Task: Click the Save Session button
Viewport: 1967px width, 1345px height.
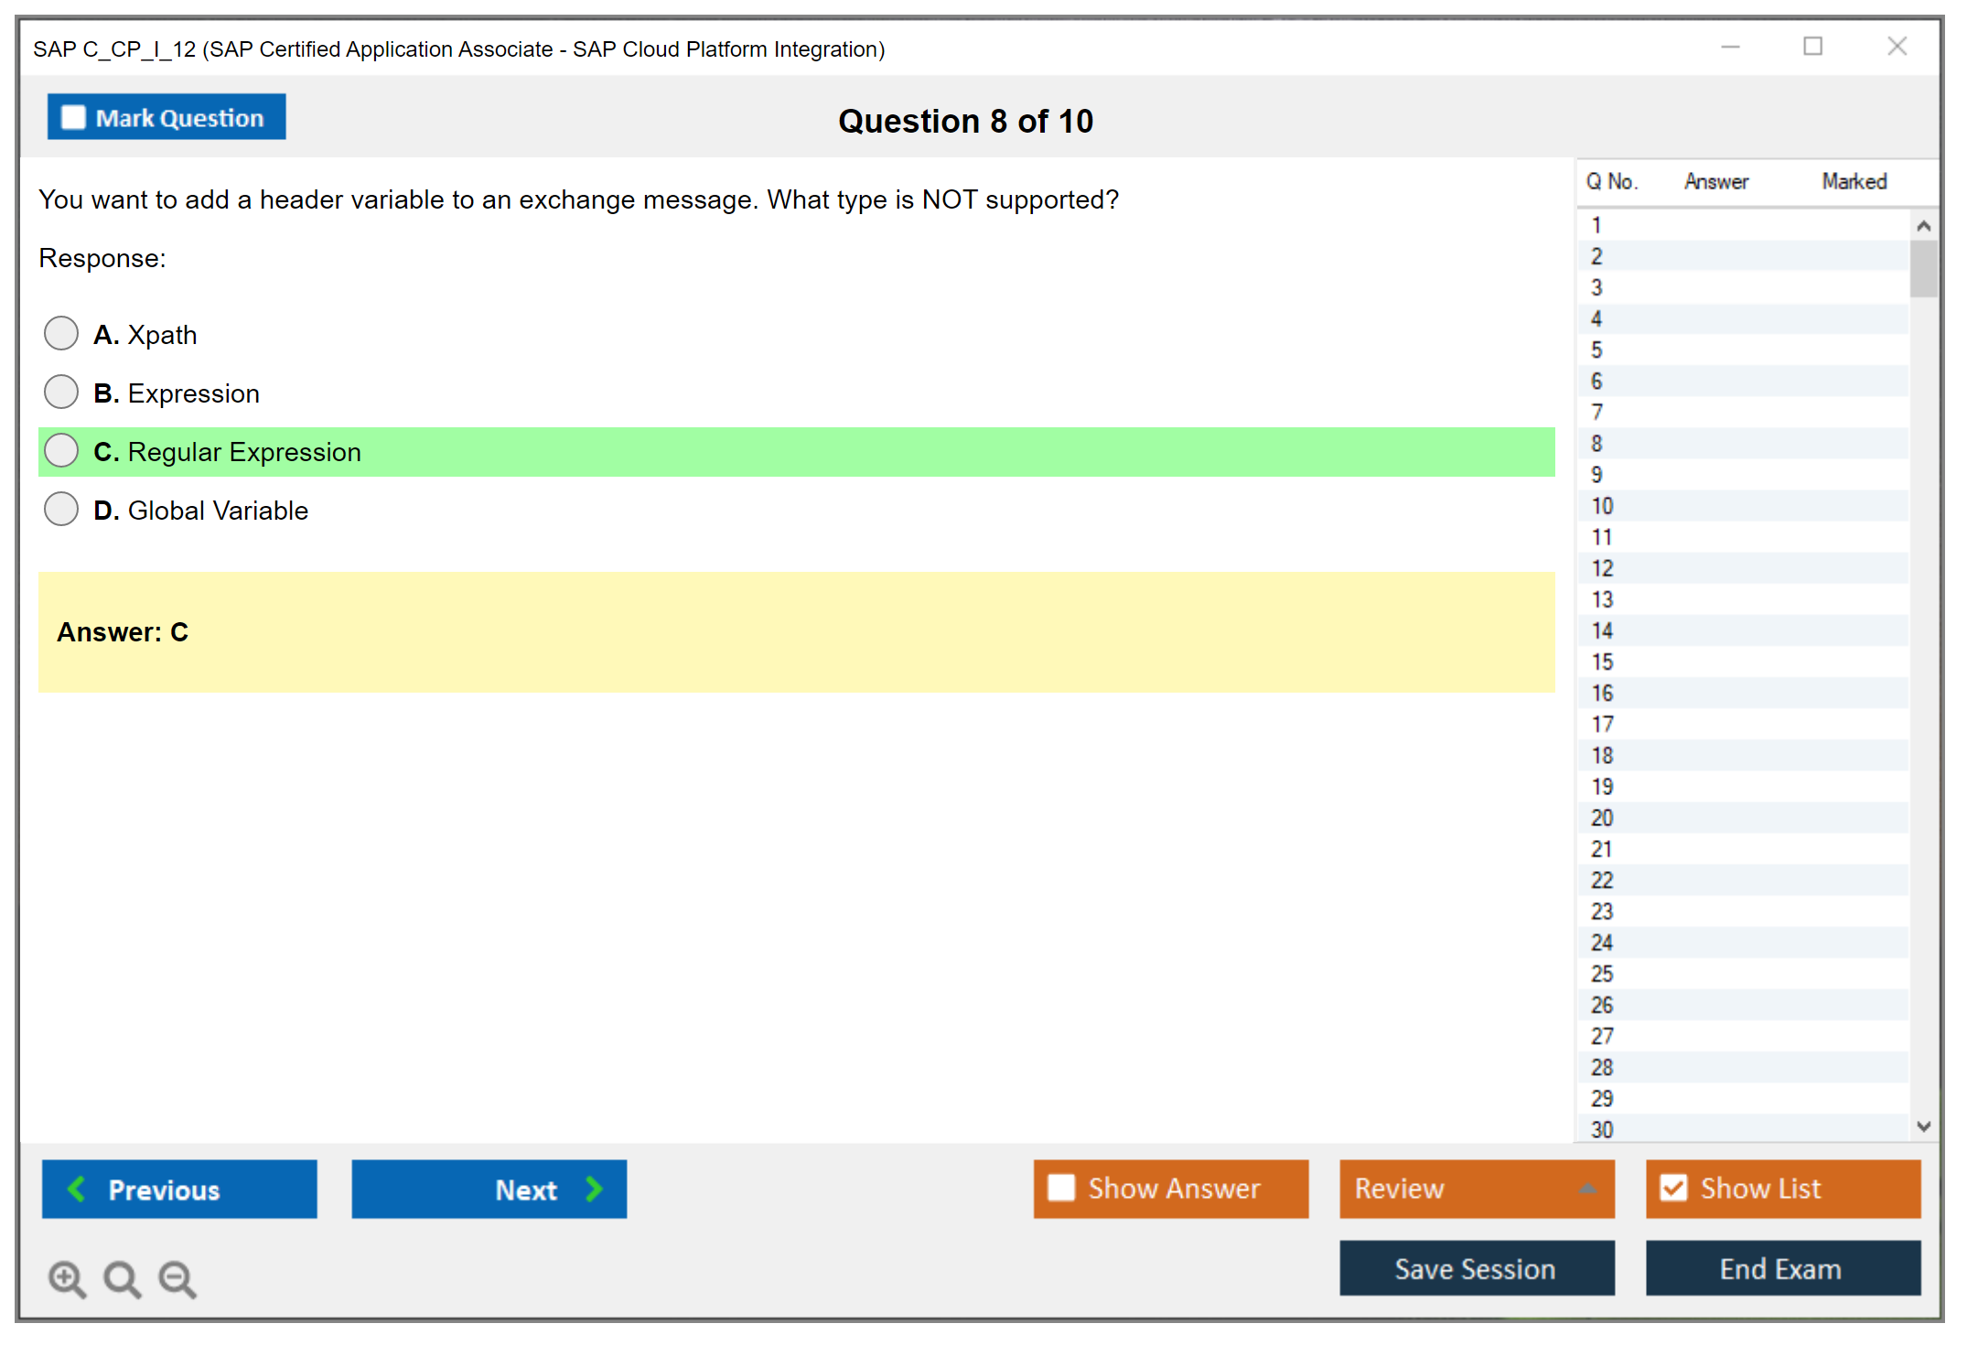Action: point(1476,1268)
